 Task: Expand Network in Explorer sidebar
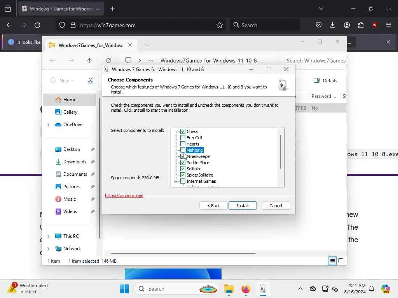(x=48, y=249)
